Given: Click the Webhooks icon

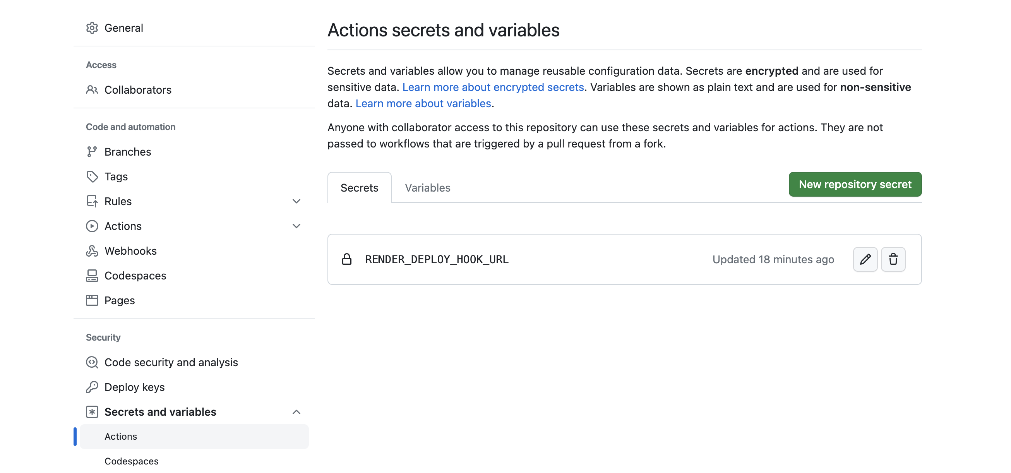Looking at the screenshot, I should coord(92,251).
